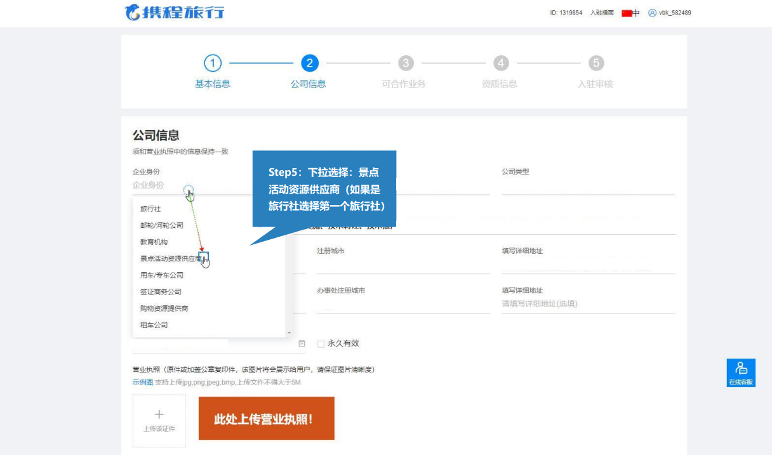
Task: Click the user account avatar icon
Action: click(x=651, y=13)
